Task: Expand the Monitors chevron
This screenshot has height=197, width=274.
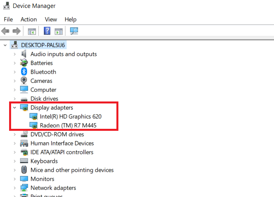Action: click(15, 179)
